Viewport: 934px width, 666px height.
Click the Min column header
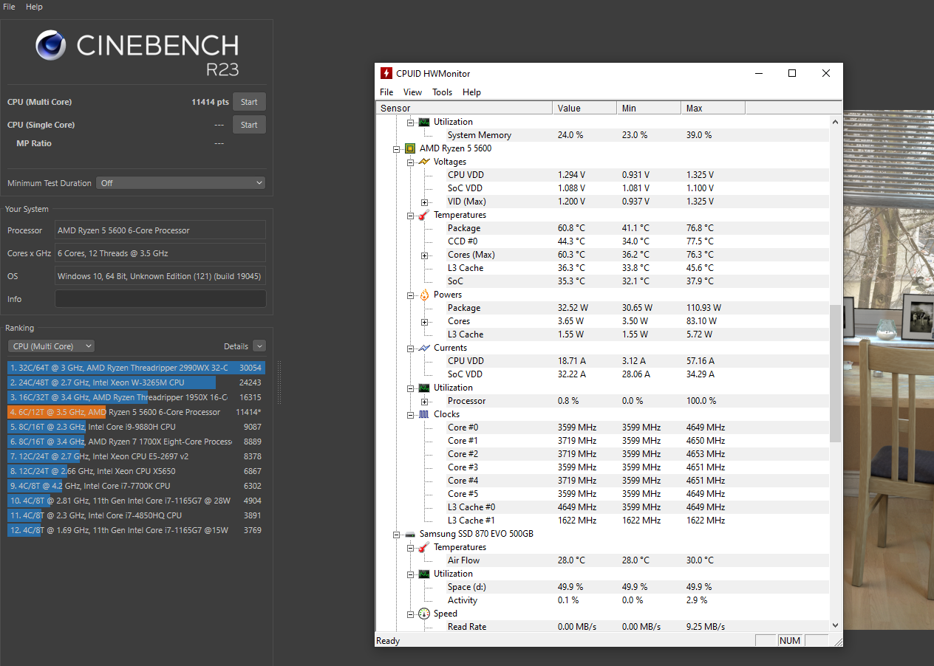tap(649, 109)
